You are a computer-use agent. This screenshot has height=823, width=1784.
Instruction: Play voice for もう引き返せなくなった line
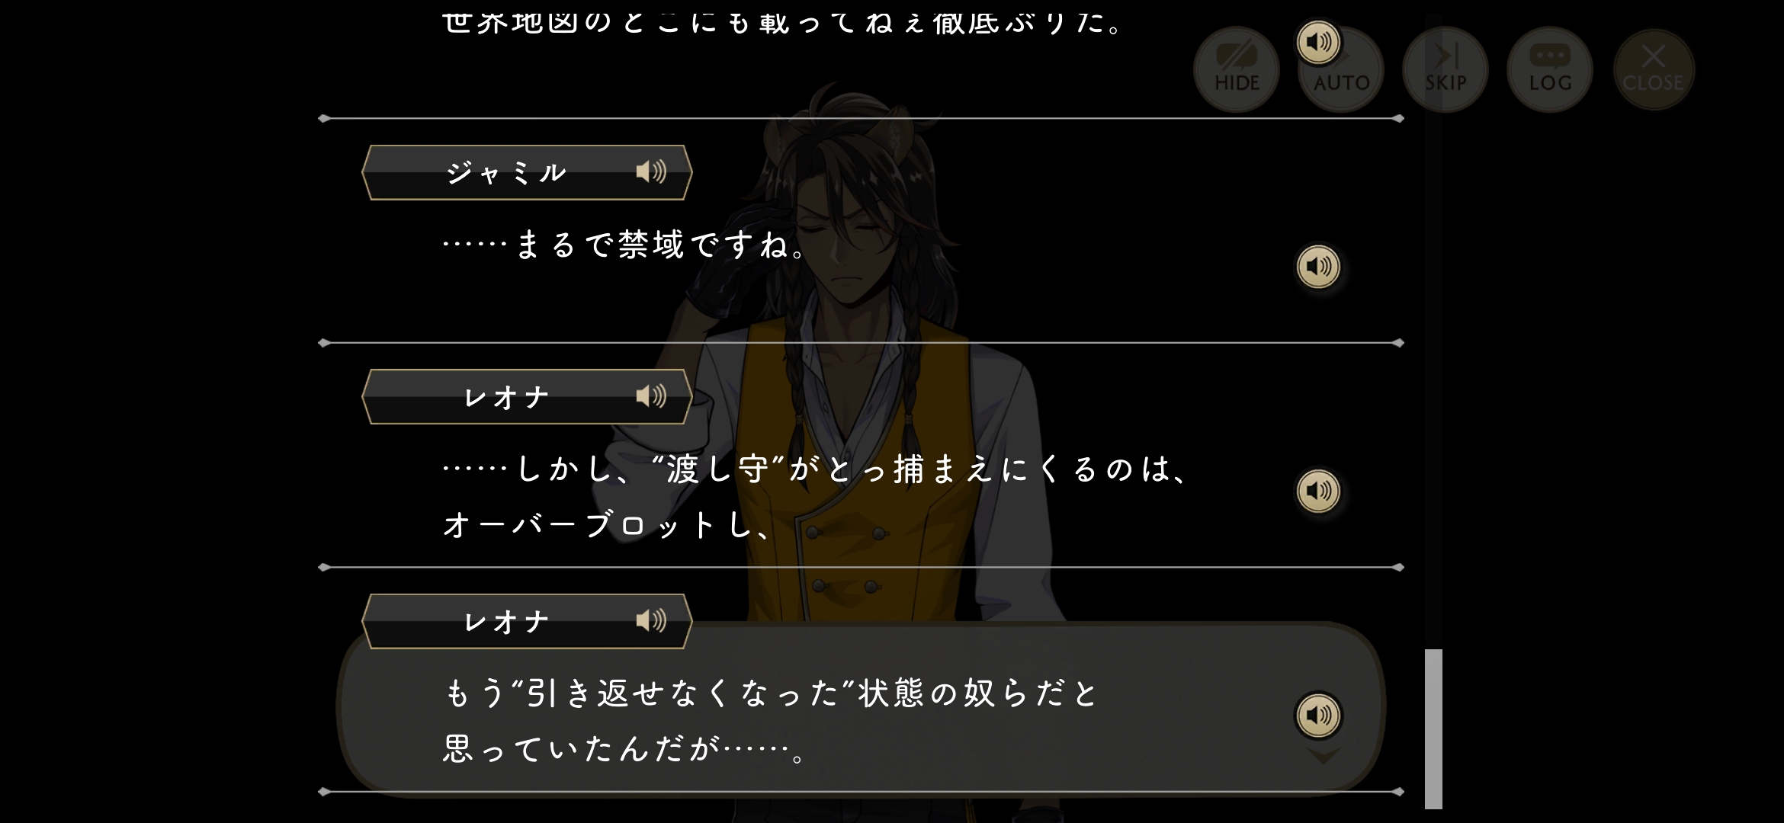pos(1319,715)
